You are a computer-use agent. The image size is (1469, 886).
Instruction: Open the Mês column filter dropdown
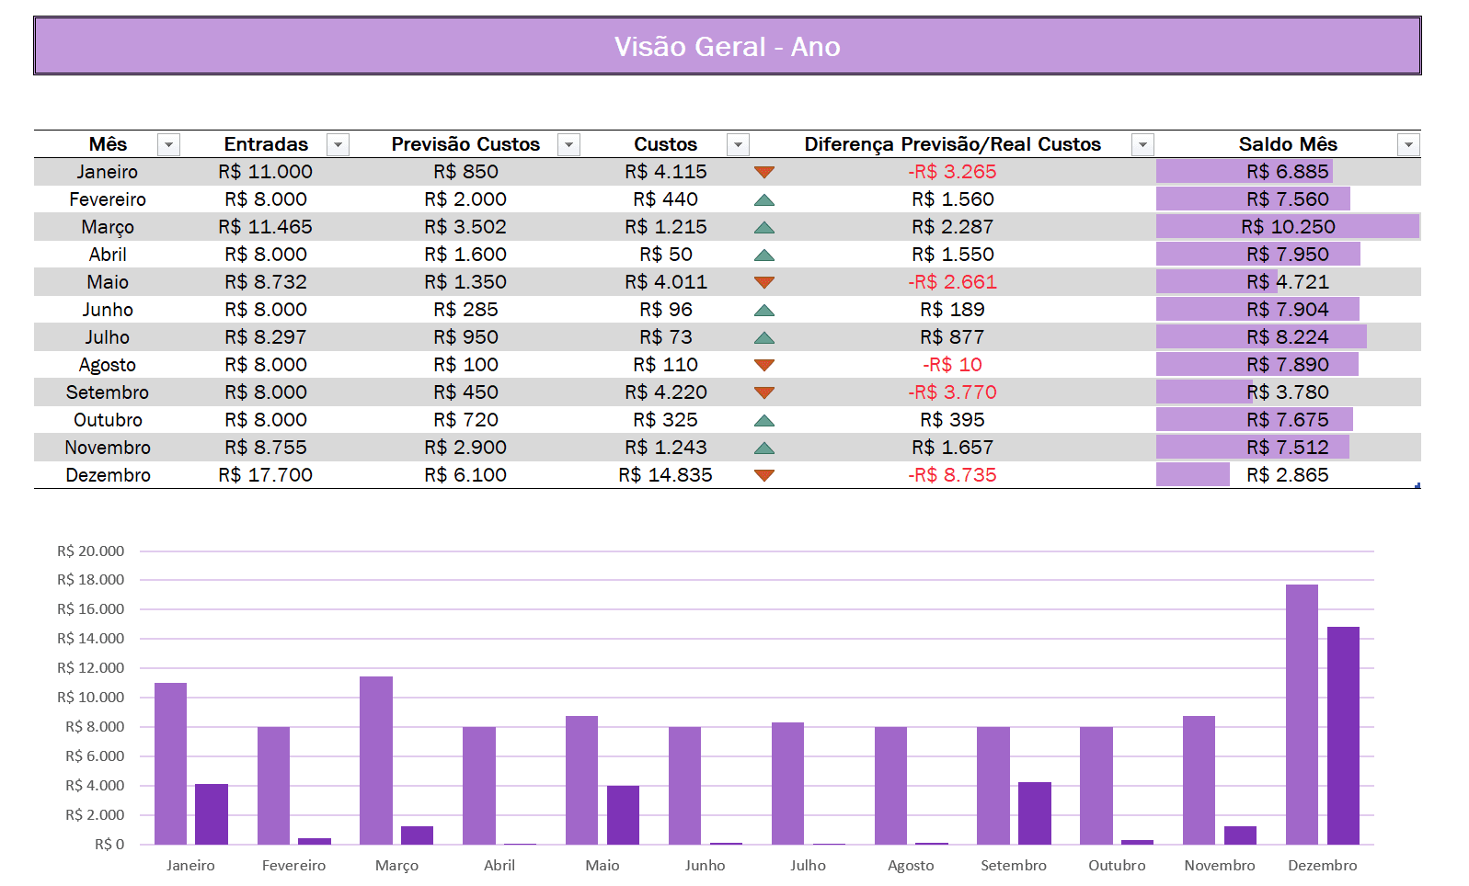coord(168,145)
